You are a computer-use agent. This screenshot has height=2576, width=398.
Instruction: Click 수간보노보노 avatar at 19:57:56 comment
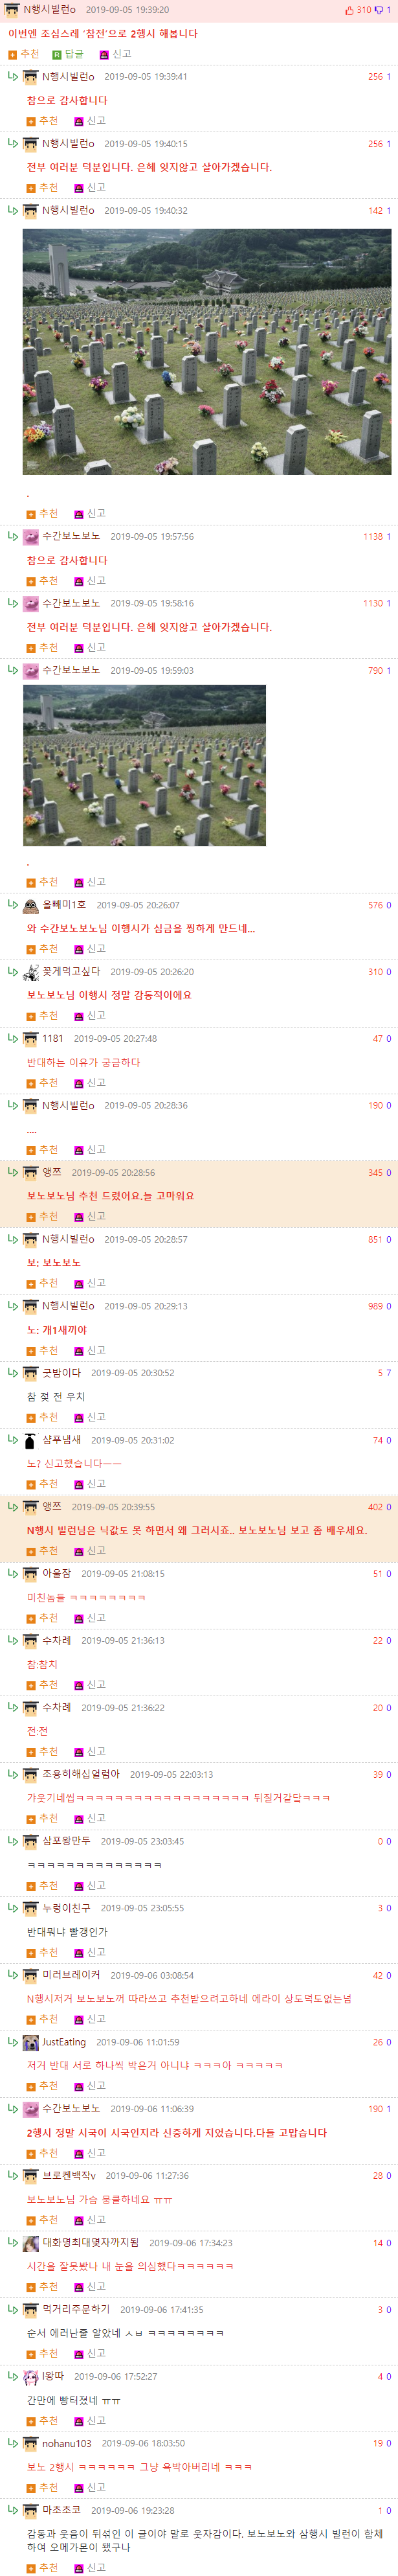point(31,537)
